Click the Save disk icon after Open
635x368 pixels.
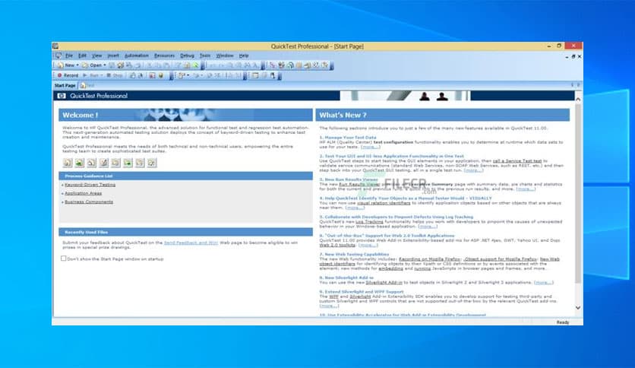click(x=112, y=65)
